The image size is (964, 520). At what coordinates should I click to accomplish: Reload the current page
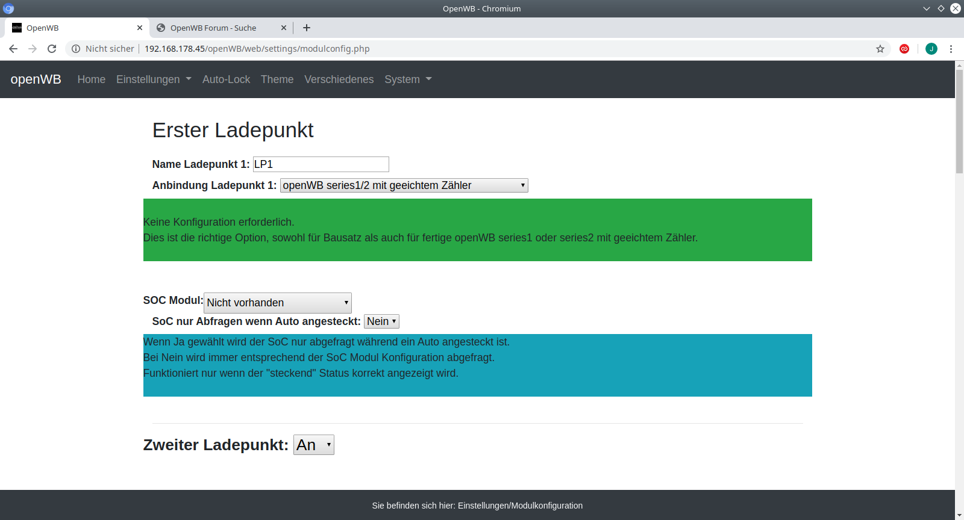coord(52,49)
